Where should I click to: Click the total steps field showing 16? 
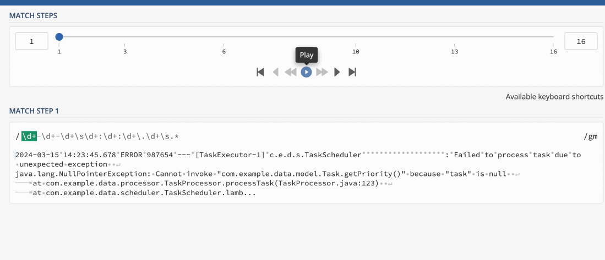point(581,41)
